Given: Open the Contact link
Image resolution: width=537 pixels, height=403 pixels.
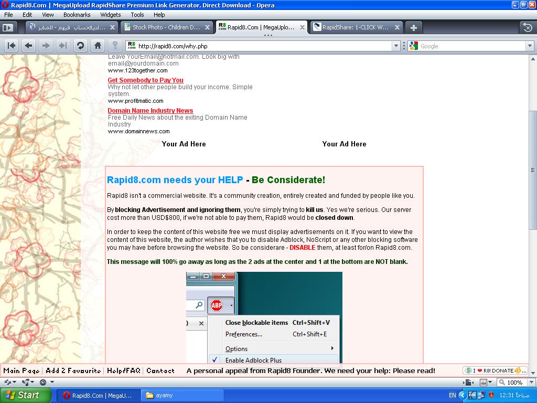Looking at the screenshot, I should (160, 370).
